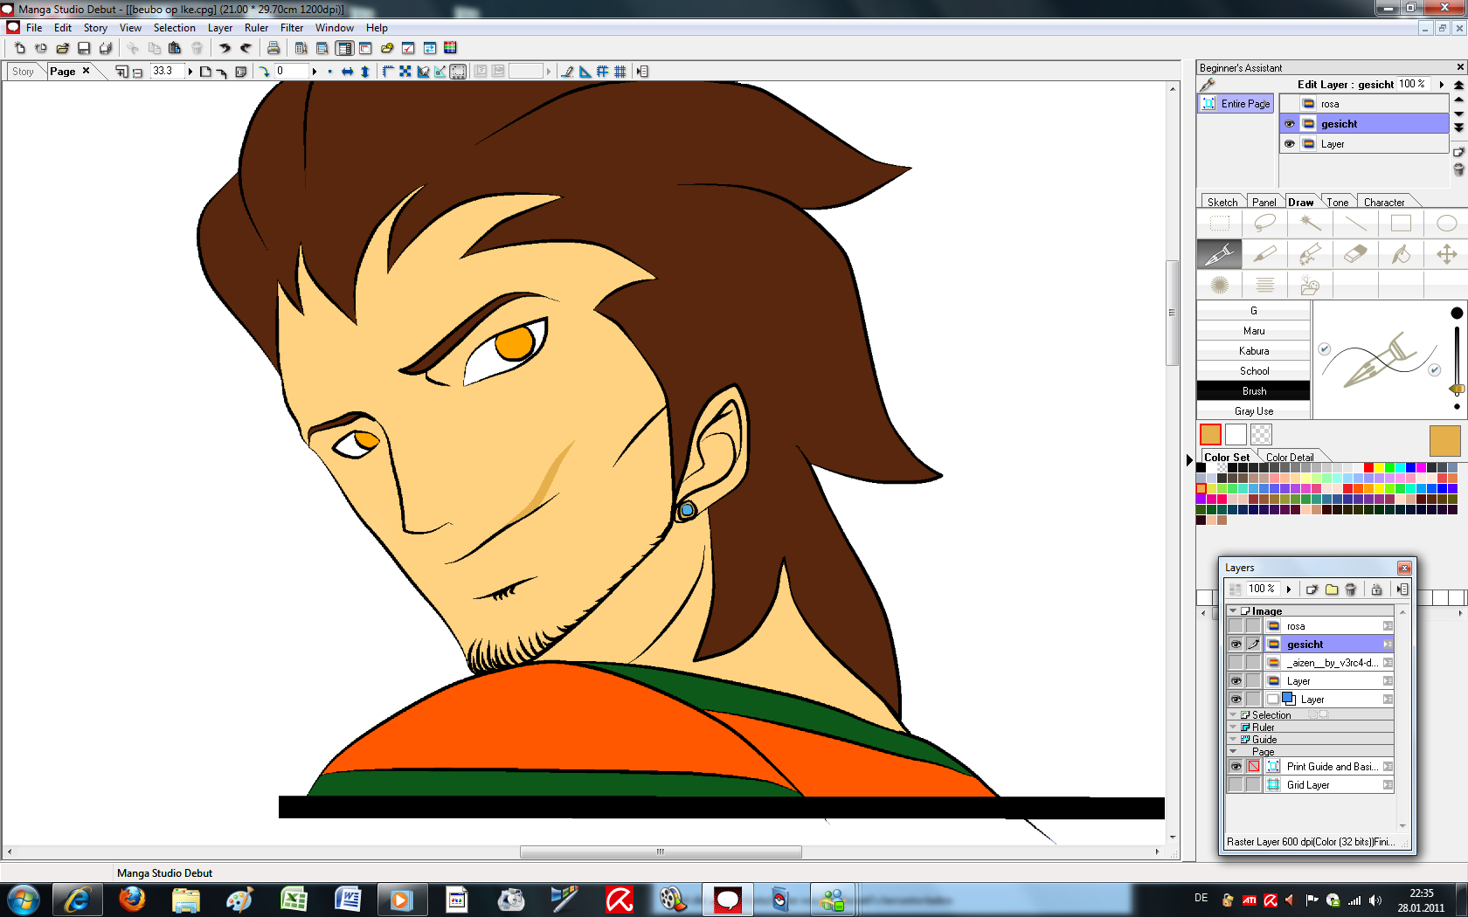
Task: Select the Magic Wand tool
Action: [1310, 224]
